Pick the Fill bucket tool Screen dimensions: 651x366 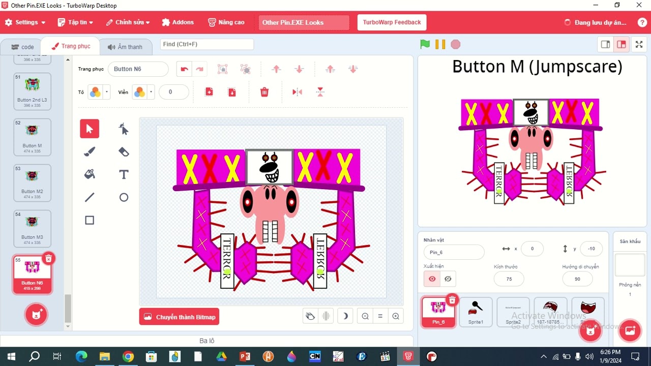pyautogui.click(x=90, y=174)
